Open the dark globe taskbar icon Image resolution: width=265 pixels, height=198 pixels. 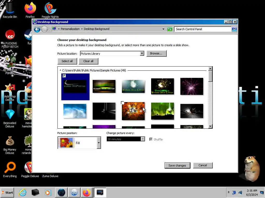61,192
